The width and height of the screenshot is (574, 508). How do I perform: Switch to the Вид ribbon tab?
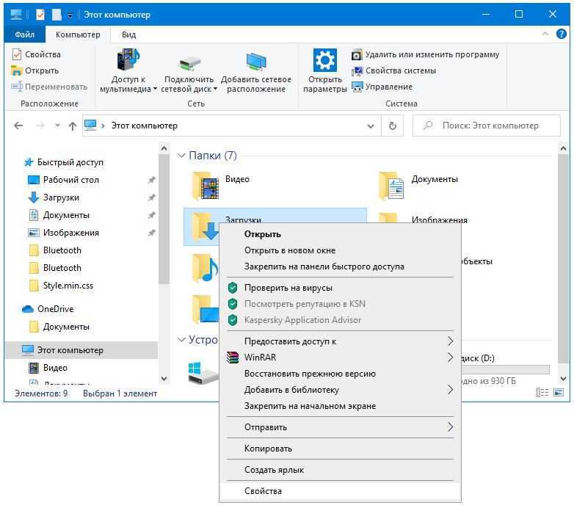coord(128,35)
